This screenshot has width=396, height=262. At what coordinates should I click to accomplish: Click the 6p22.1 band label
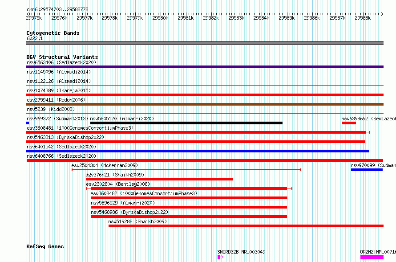(x=35, y=38)
